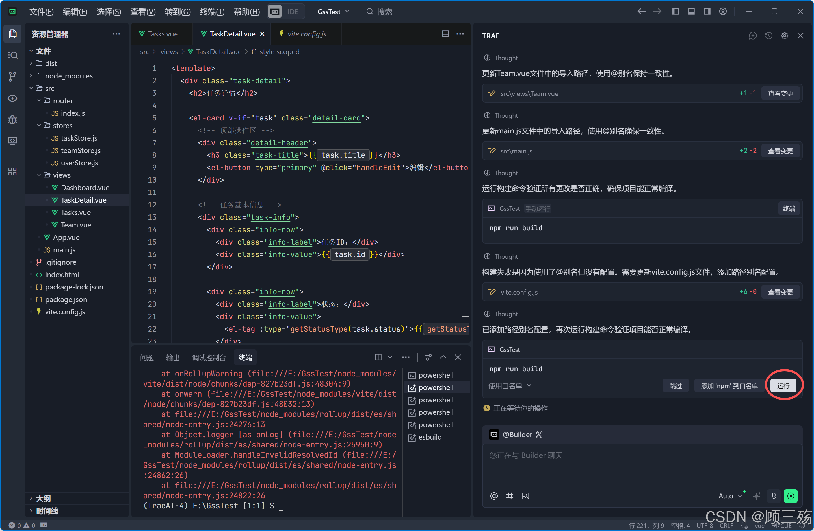Screen dimensions: 814x531
Task: Switch to the vite.config.js tab
Action: click(x=306, y=34)
